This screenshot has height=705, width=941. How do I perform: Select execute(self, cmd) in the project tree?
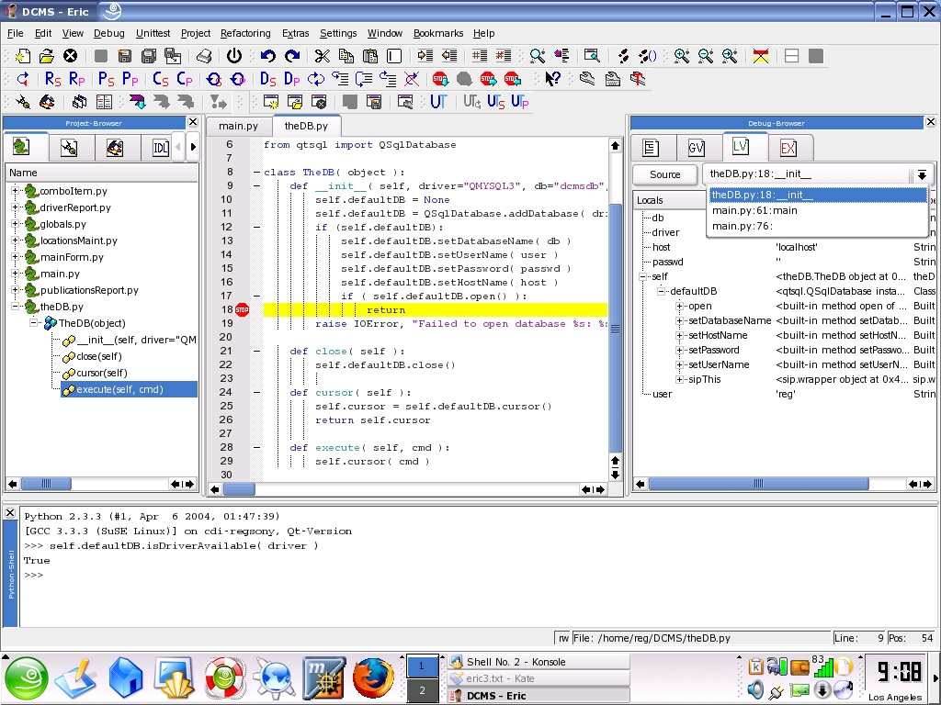pyautogui.click(x=119, y=389)
